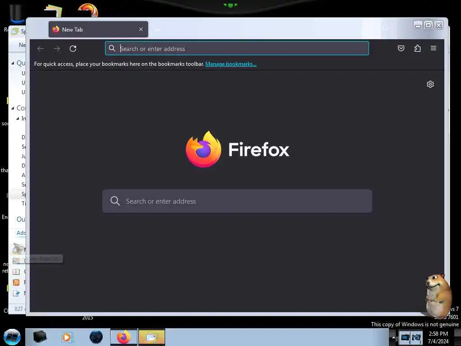This screenshot has width=461, height=346.
Task: Open the Firefox hamburger application menu
Action: [x=434, y=48]
